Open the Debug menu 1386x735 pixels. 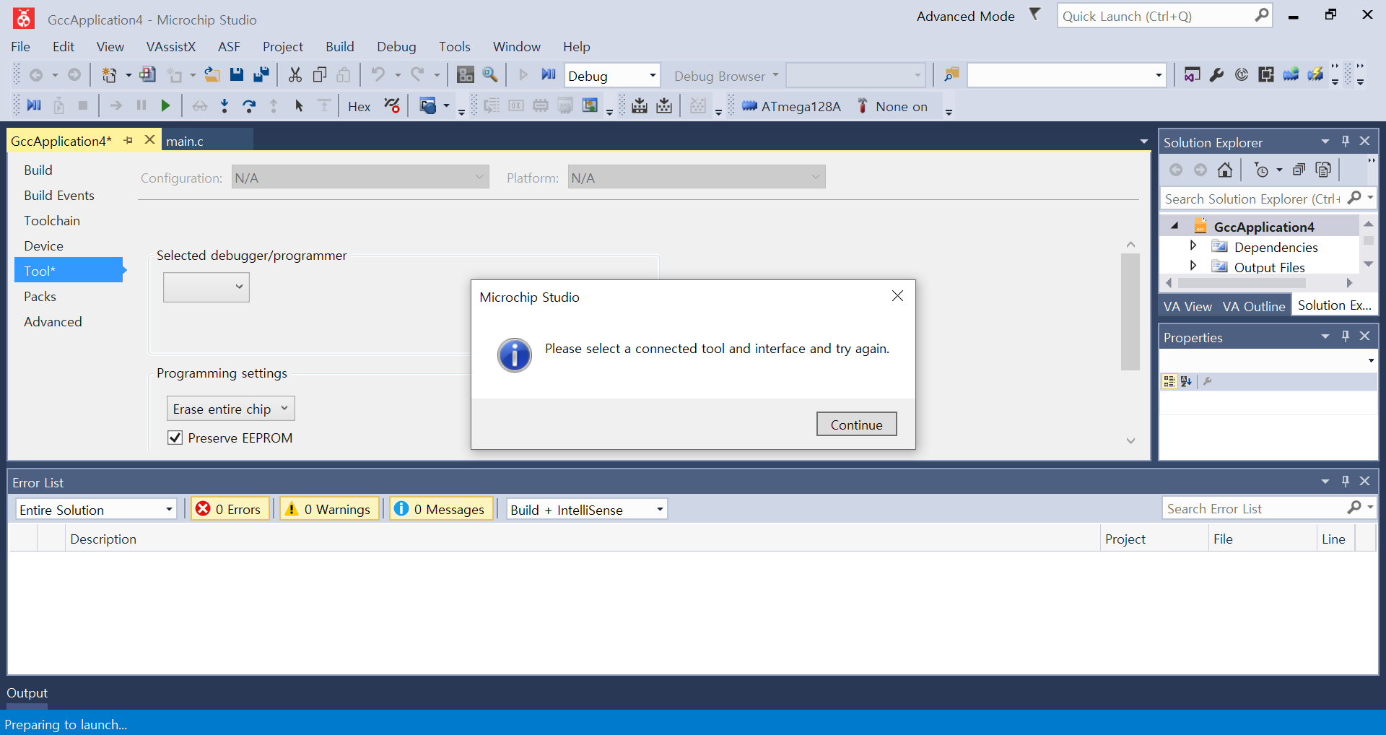point(396,46)
